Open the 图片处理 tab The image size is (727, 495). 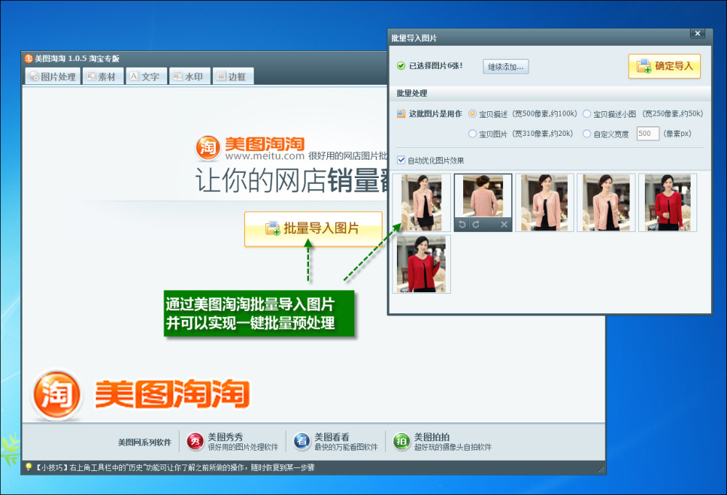[53, 76]
